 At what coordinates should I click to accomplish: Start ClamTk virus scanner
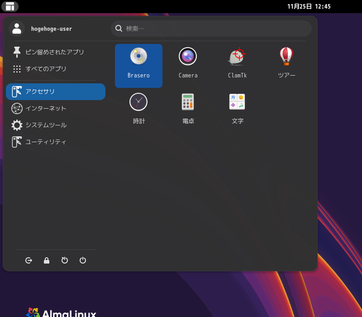[x=237, y=66]
